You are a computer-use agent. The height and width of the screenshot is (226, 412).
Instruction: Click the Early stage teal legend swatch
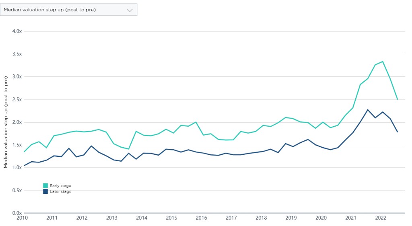point(45,185)
